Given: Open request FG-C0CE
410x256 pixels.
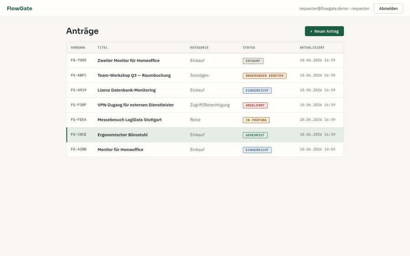Looking at the screenshot, I should coord(78,135).
